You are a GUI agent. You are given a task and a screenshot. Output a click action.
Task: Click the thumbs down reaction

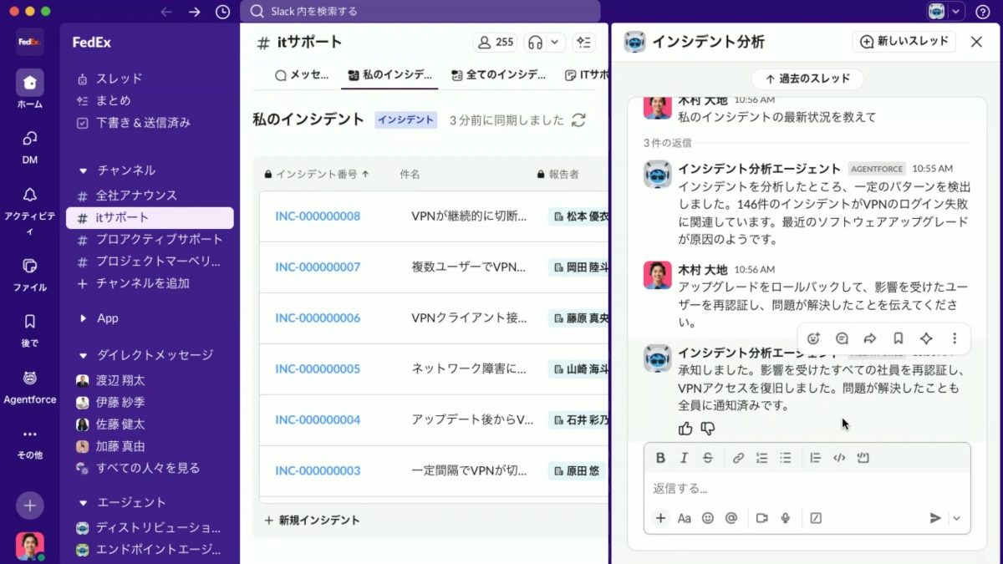(x=708, y=429)
